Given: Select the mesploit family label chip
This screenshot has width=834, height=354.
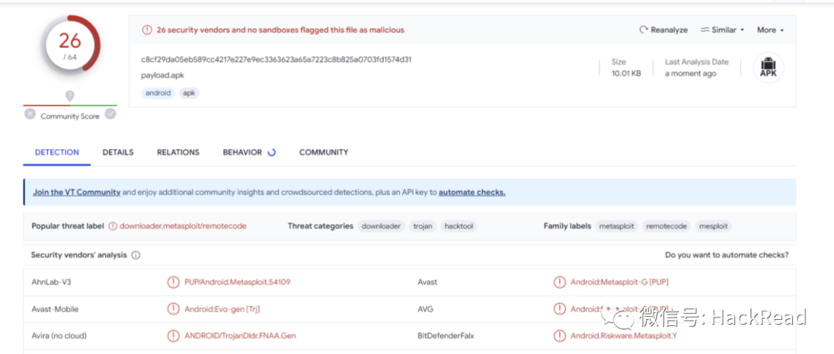Looking at the screenshot, I should point(714,226).
